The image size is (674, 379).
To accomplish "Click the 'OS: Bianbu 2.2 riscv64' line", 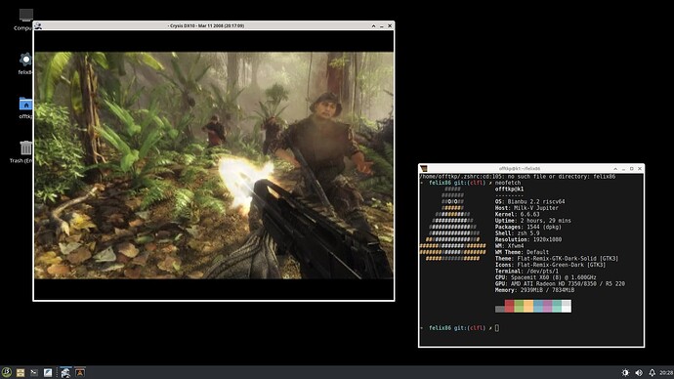I will pos(530,201).
